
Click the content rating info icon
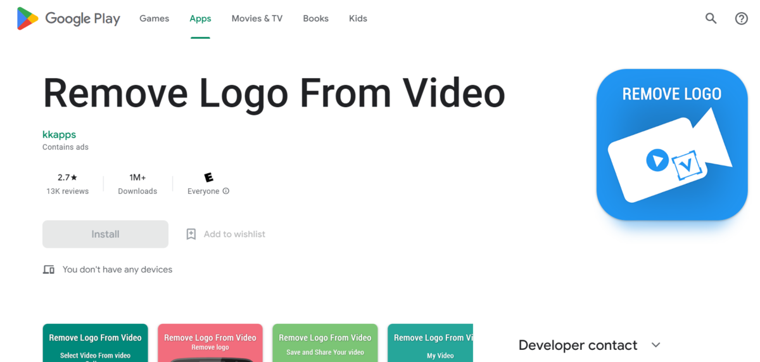pyautogui.click(x=226, y=191)
